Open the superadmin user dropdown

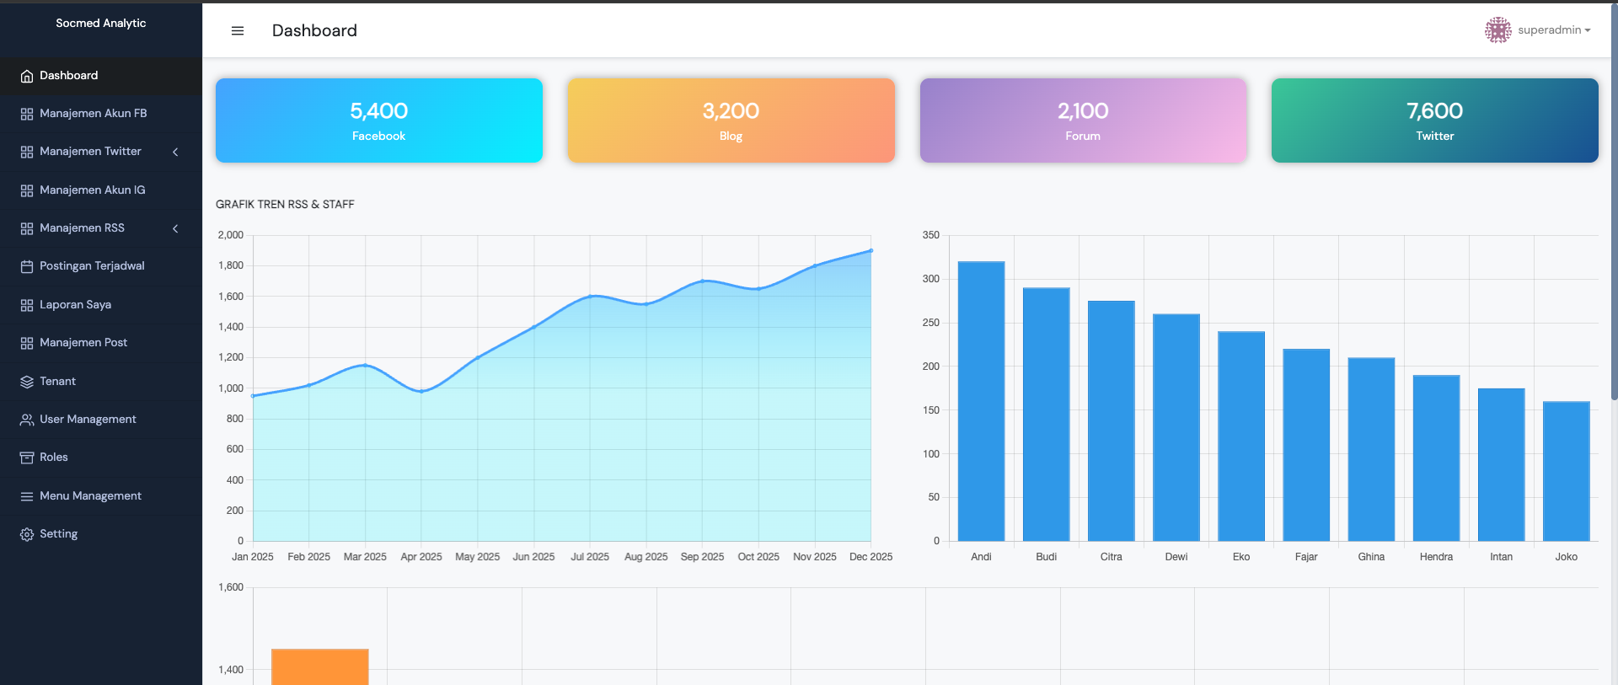coord(1554,30)
